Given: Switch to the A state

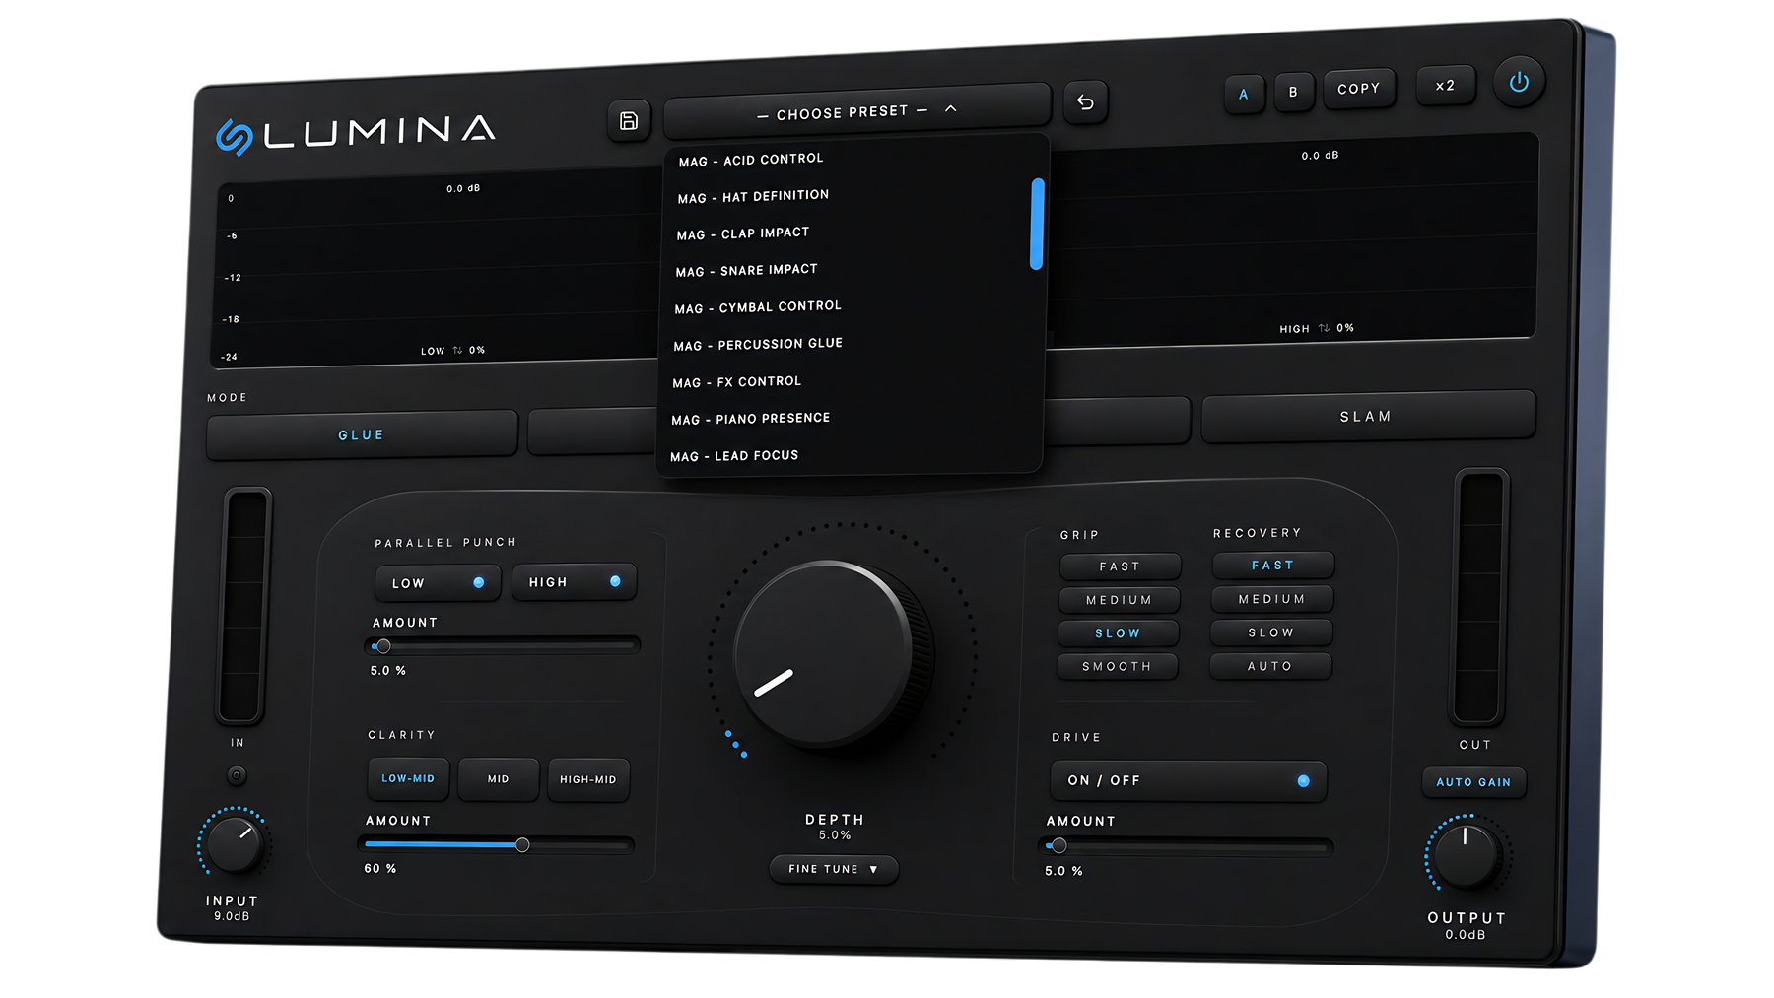Looking at the screenshot, I should click(x=1244, y=95).
